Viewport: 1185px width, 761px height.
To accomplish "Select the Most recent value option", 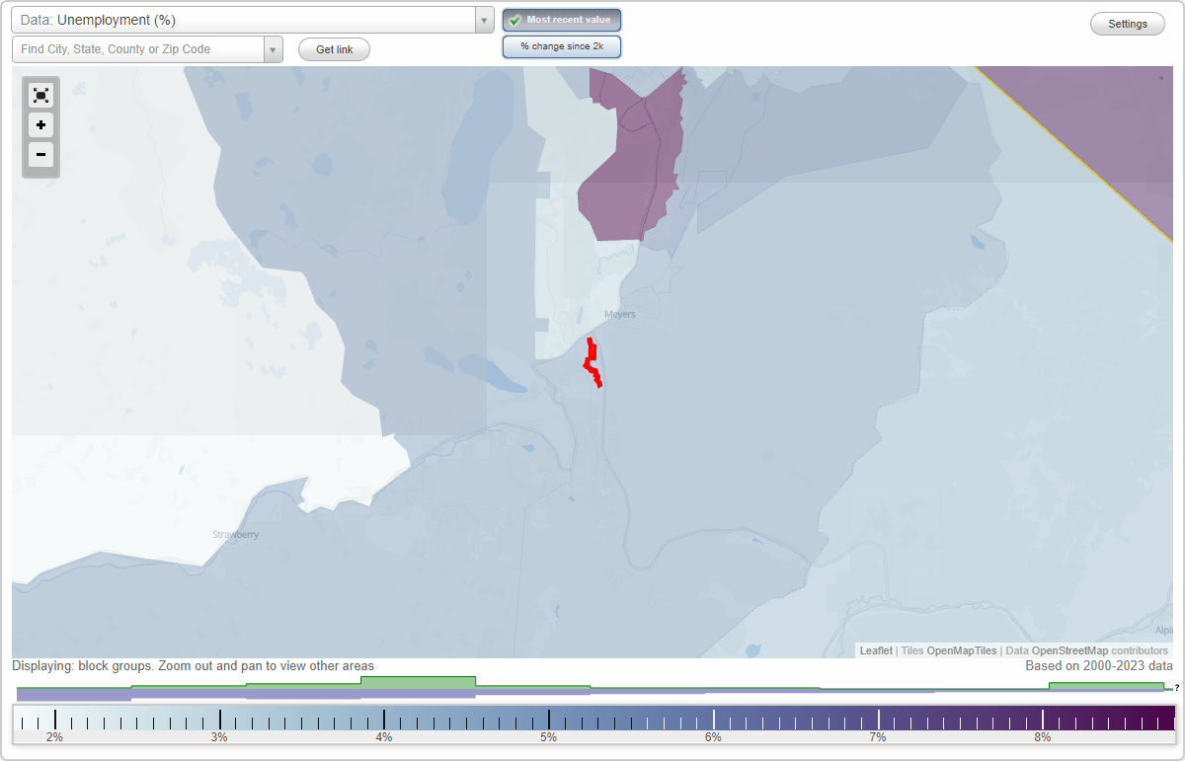I will click(562, 20).
